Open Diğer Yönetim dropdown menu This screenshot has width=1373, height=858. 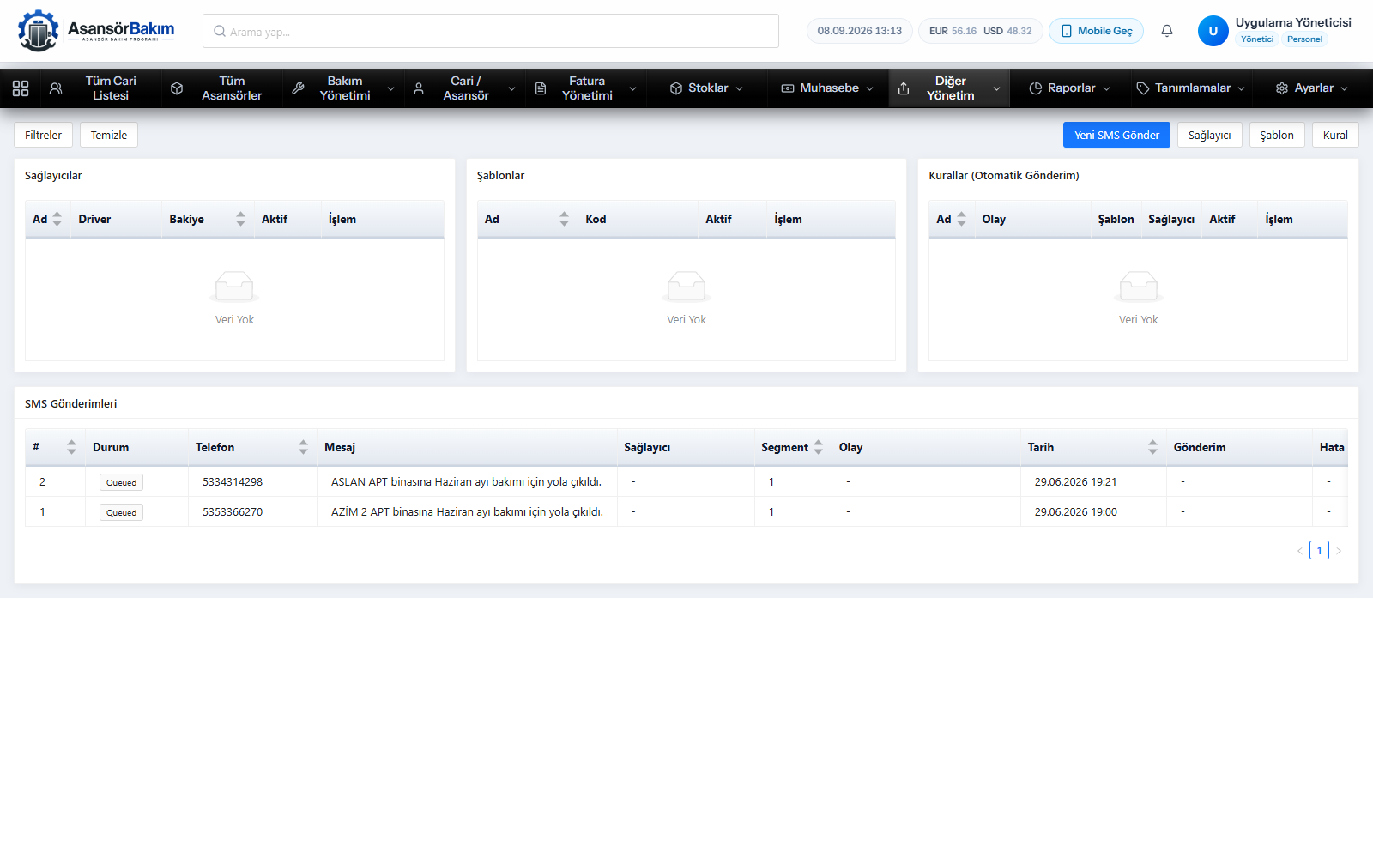949,88
